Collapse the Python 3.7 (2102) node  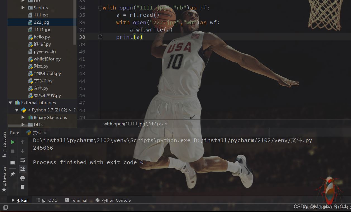[x=17, y=110]
